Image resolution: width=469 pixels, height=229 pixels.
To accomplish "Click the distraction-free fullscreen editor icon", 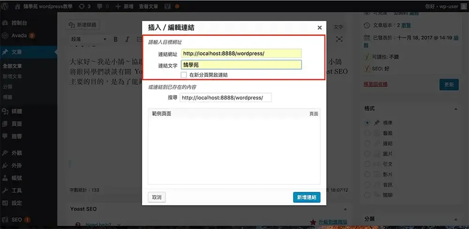I will 339,39.
